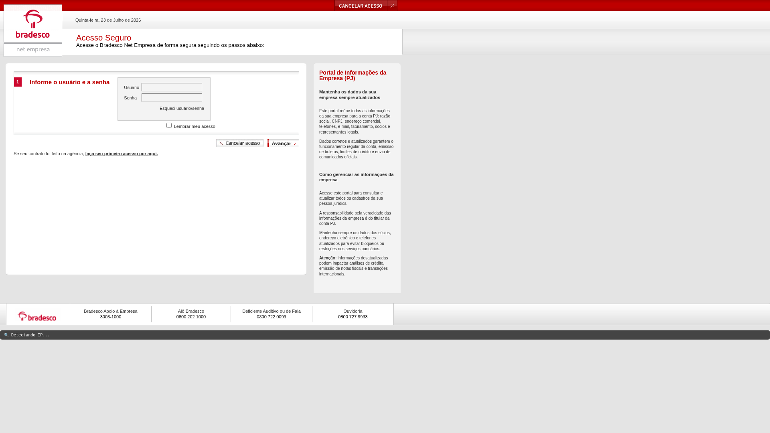
Task: Click the net empresa logo tile
Action: pos(33,50)
